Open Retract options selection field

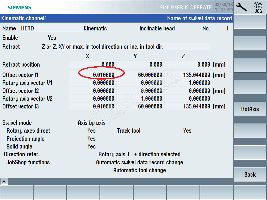click(x=126, y=47)
